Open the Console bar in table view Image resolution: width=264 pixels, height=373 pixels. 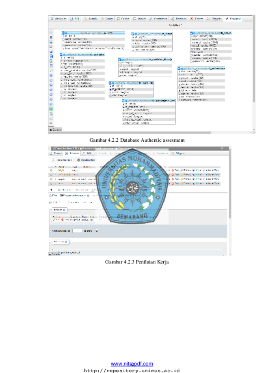[54, 254]
